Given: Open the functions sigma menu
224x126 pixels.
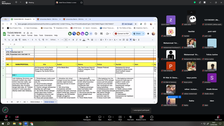Looking at the screenshot, I should point(139,40).
